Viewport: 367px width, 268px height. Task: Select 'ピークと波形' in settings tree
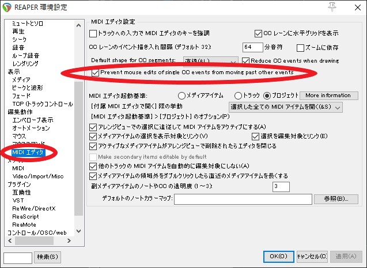click(x=28, y=88)
